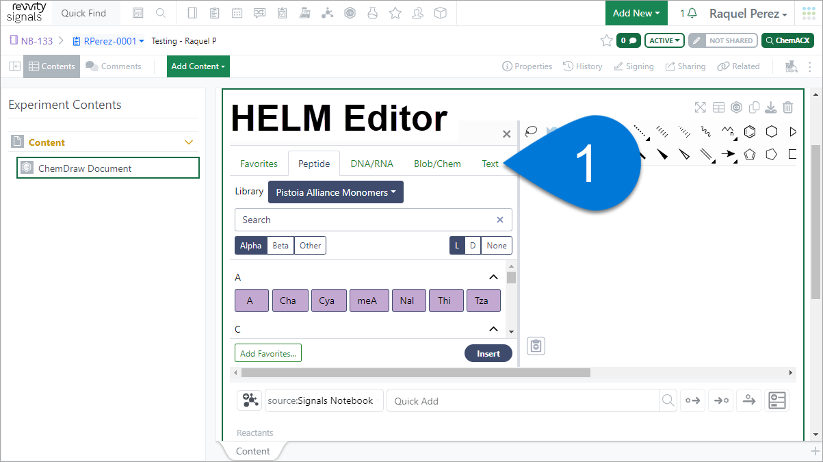Open favorites star in the top toolbar
823x462 pixels.
tap(395, 13)
